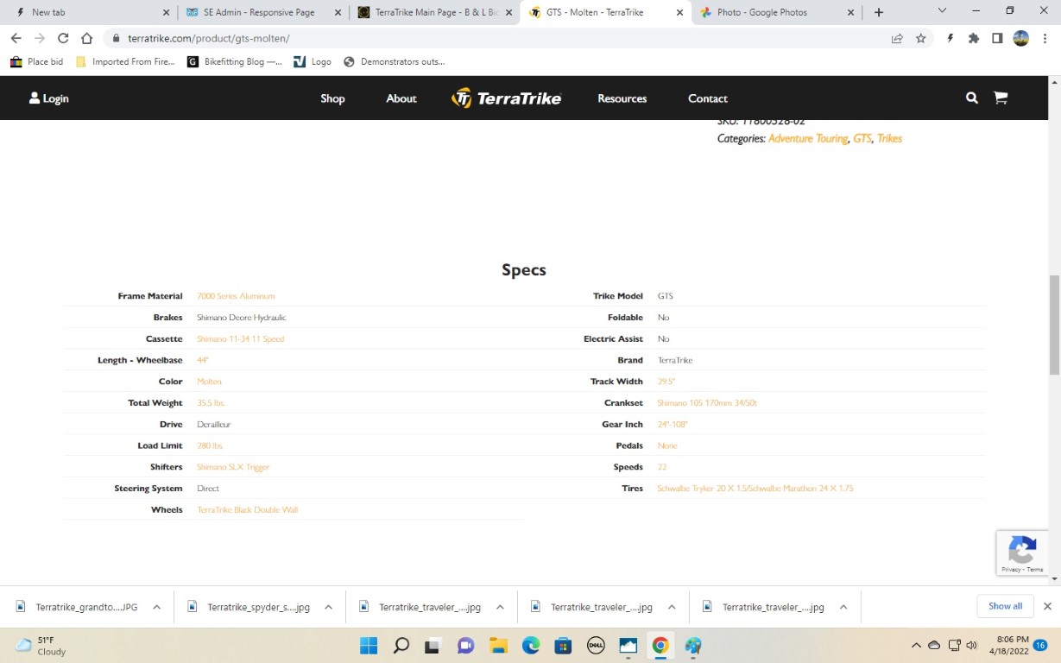Open the Chrome extensions puzzle icon
Screen dimensions: 1061x663
coord(974,38)
